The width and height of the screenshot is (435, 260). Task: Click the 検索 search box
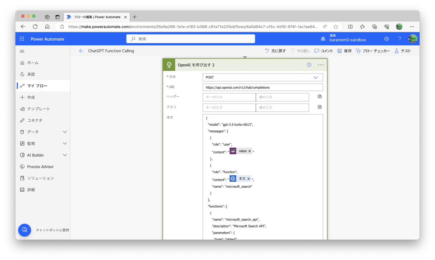coord(191,39)
